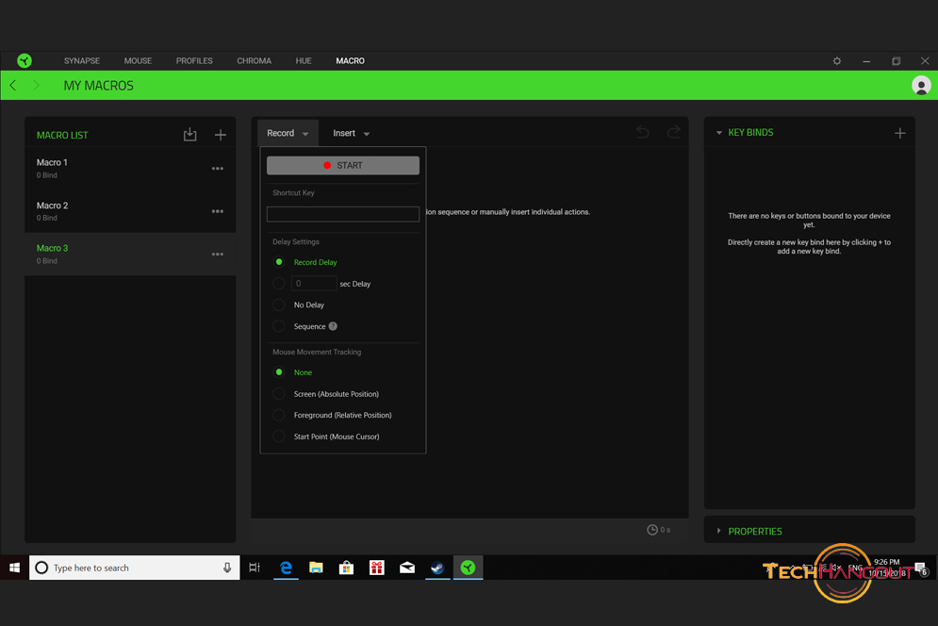Redo the macro action

pos(674,132)
